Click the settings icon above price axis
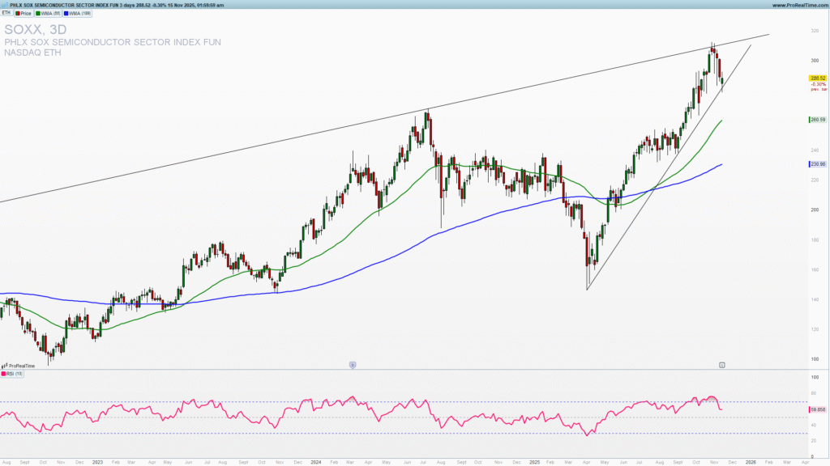Viewport: 830px width, 466px height. 721,364
